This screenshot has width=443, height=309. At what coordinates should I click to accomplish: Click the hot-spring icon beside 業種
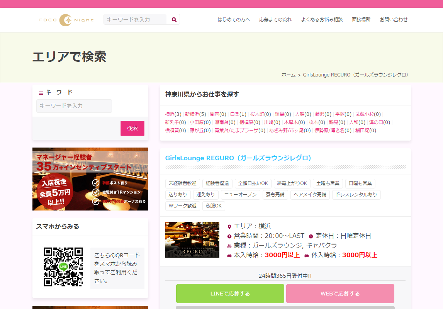pos(229,246)
